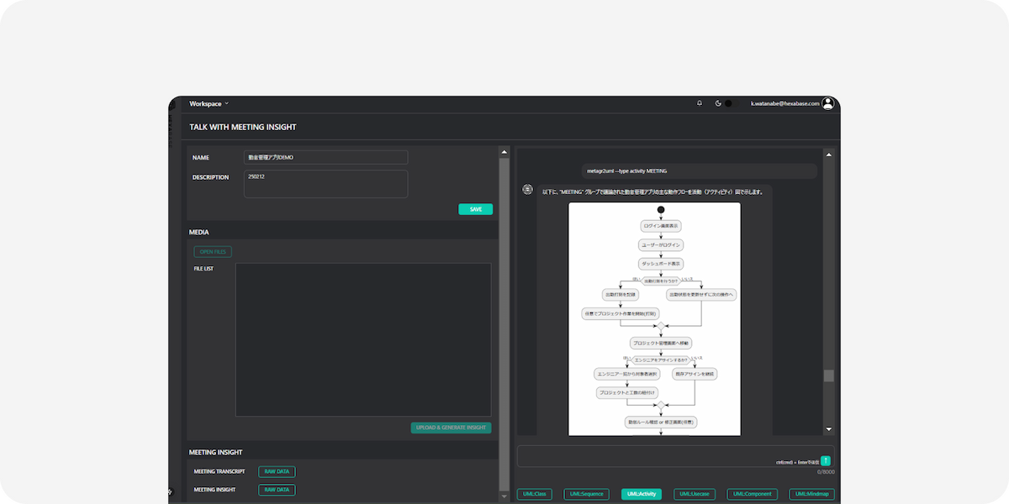Click left panel scrollbar down arrow
Viewport: 1009px width, 504px height.
(504, 498)
